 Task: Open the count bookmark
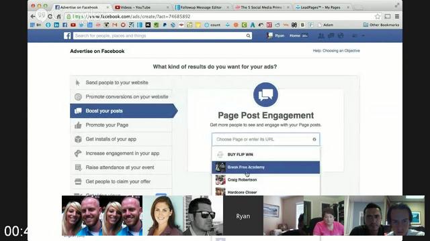pos(212,25)
